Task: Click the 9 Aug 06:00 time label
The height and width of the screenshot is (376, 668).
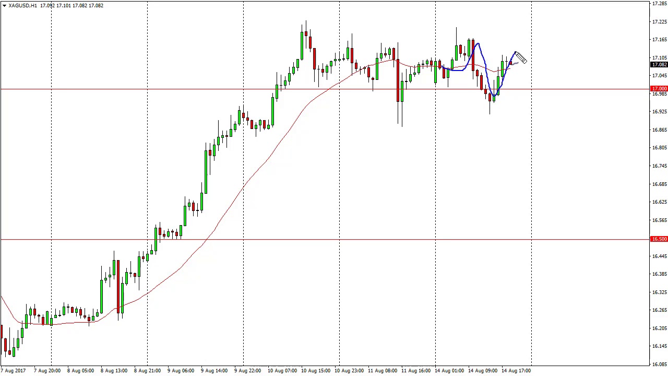Action: point(181,371)
